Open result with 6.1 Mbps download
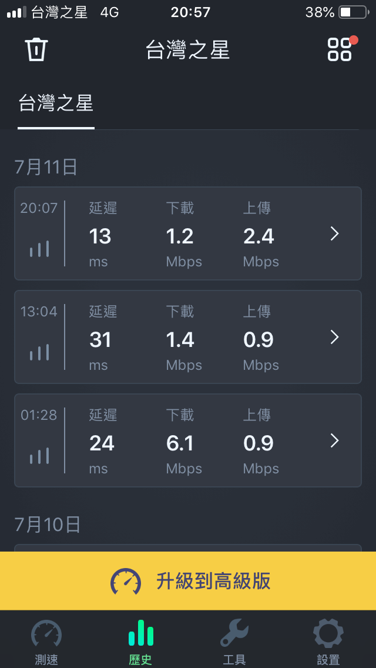Image resolution: width=376 pixels, height=668 pixels. coord(188,440)
